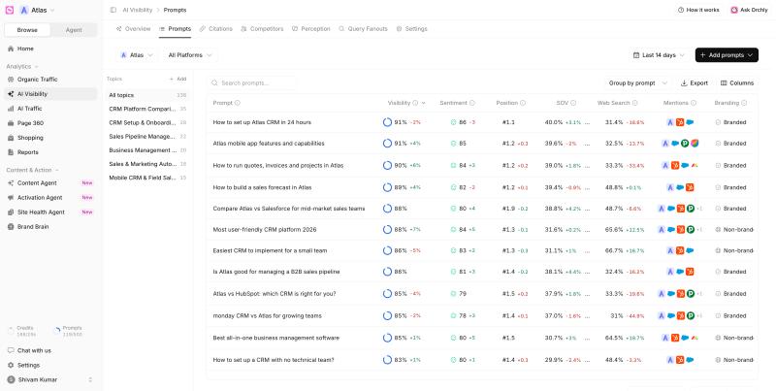The width and height of the screenshot is (776, 391).
Task: Open the Last 14 days date dropdown
Action: (x=659, y=55)
